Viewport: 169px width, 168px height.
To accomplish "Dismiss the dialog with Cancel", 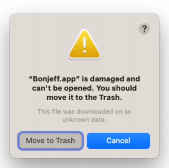I will pyautogui.click(x=118, y=141).
